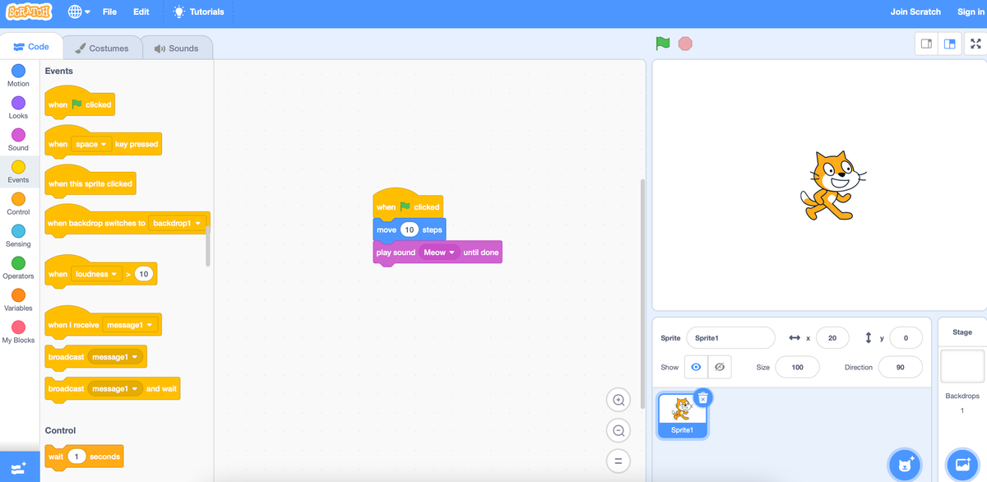This screenshot has height=482, width=987.
Task: Click the Choose a Sprite button
Action: (x=905, y=465)
